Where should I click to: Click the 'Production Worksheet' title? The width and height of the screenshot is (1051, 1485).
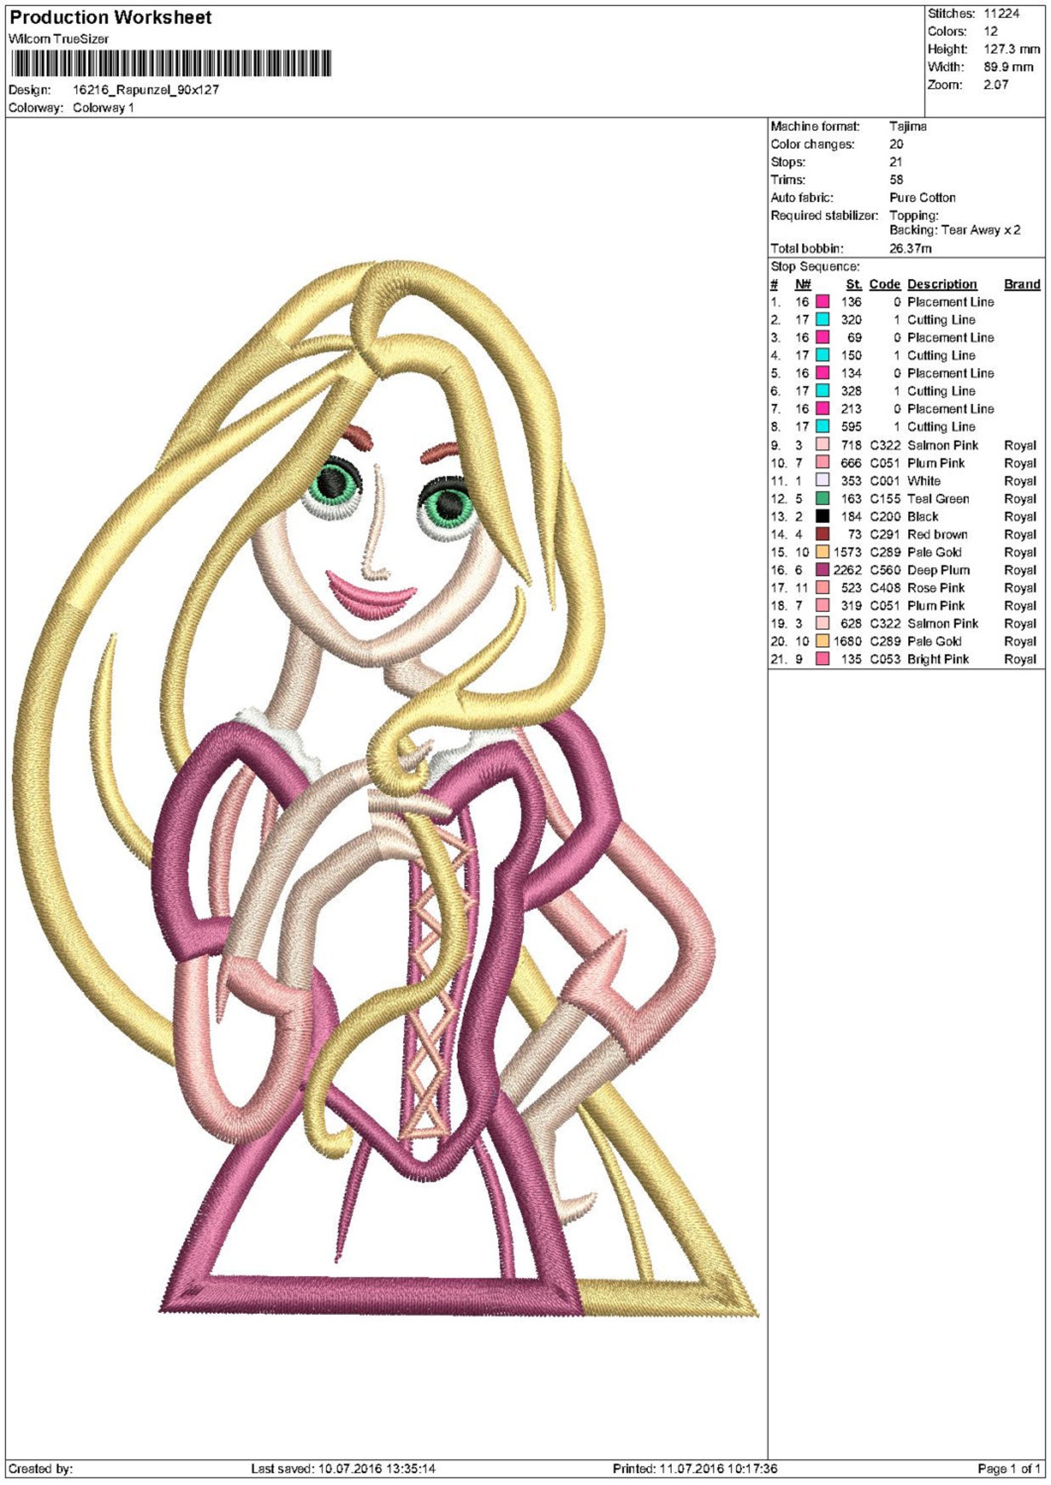click(x=111, y=18)
